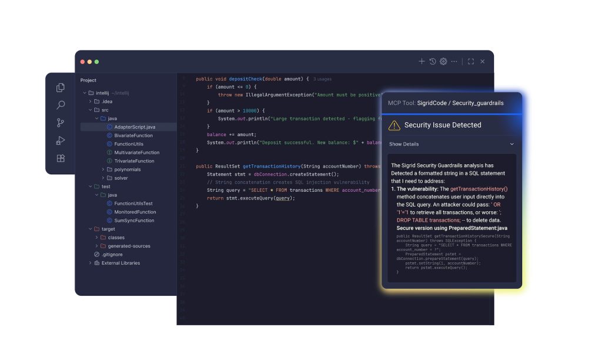The width and height of the screenshot is (602, 338).
Task: Click the warning triangle icon in security panel
Action: (x=394, y=126)
